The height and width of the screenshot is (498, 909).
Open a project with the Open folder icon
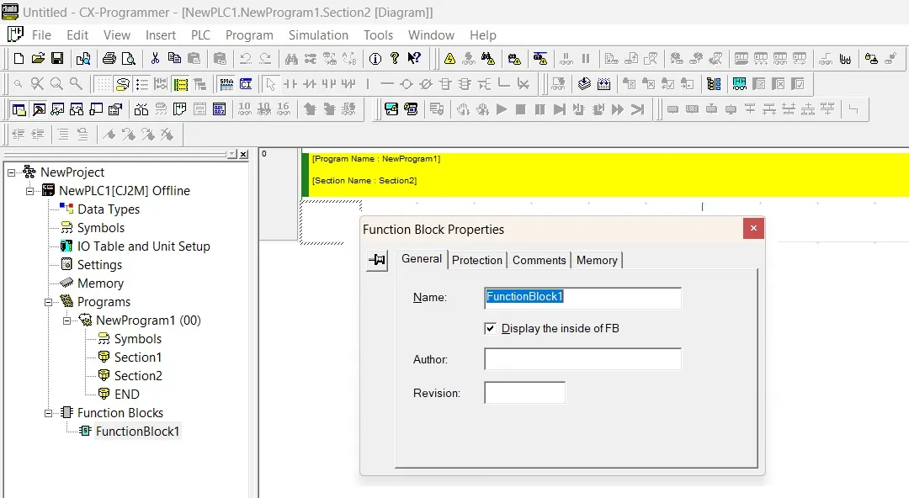pos(38,59)
